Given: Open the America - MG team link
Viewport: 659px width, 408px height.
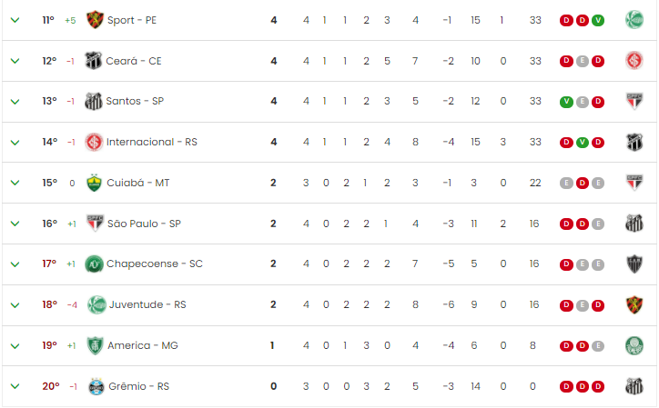Looking at the screenshot, I should click(143, 345).
